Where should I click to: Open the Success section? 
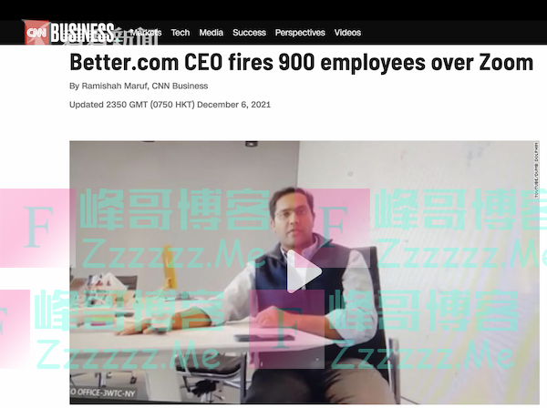click(x=249, y=33)
